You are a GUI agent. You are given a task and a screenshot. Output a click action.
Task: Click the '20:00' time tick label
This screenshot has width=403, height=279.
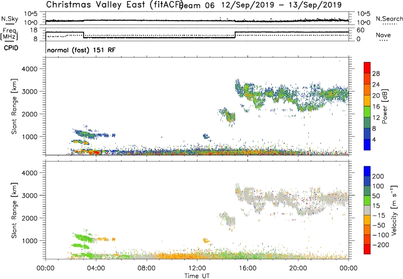[298, 268]
